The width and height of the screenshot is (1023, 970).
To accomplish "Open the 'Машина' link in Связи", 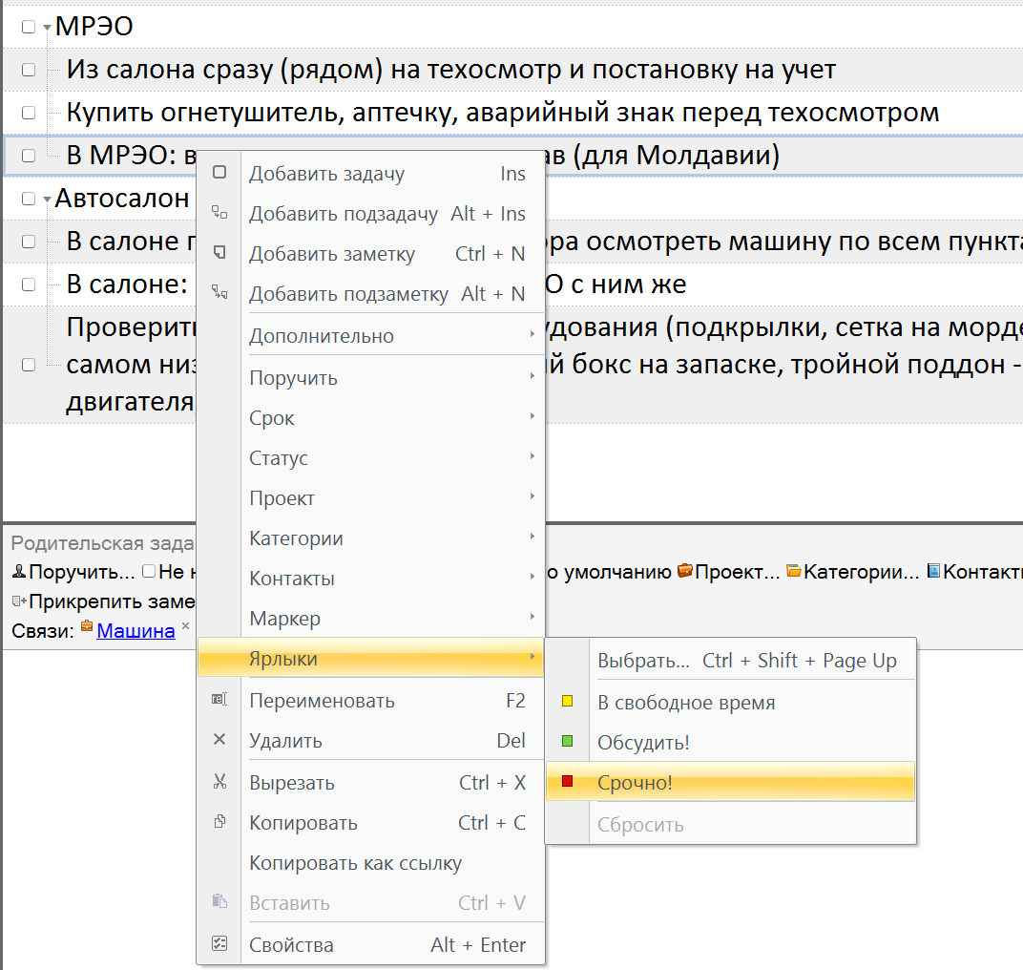I will (136, 631).
